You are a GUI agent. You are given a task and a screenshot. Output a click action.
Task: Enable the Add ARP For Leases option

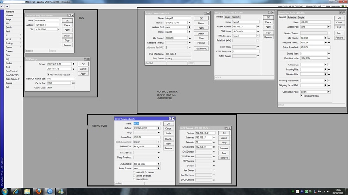(x=134, y=172)
